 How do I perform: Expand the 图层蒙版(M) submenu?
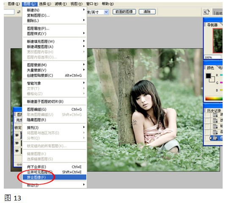(x=84, y=64)
